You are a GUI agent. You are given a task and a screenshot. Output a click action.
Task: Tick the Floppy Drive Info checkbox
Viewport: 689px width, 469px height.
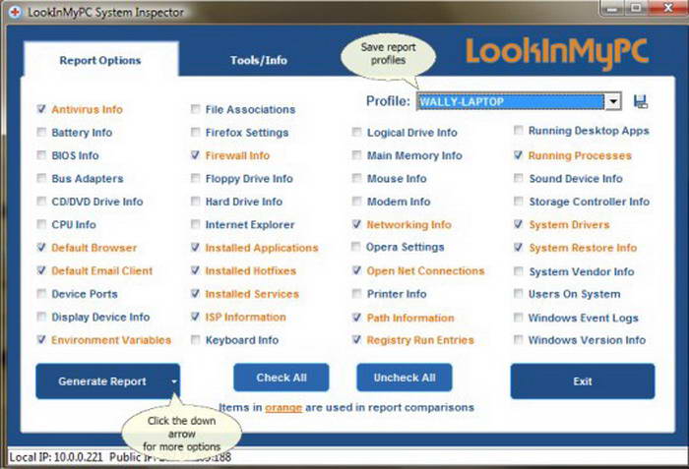[x=195, y=178]
